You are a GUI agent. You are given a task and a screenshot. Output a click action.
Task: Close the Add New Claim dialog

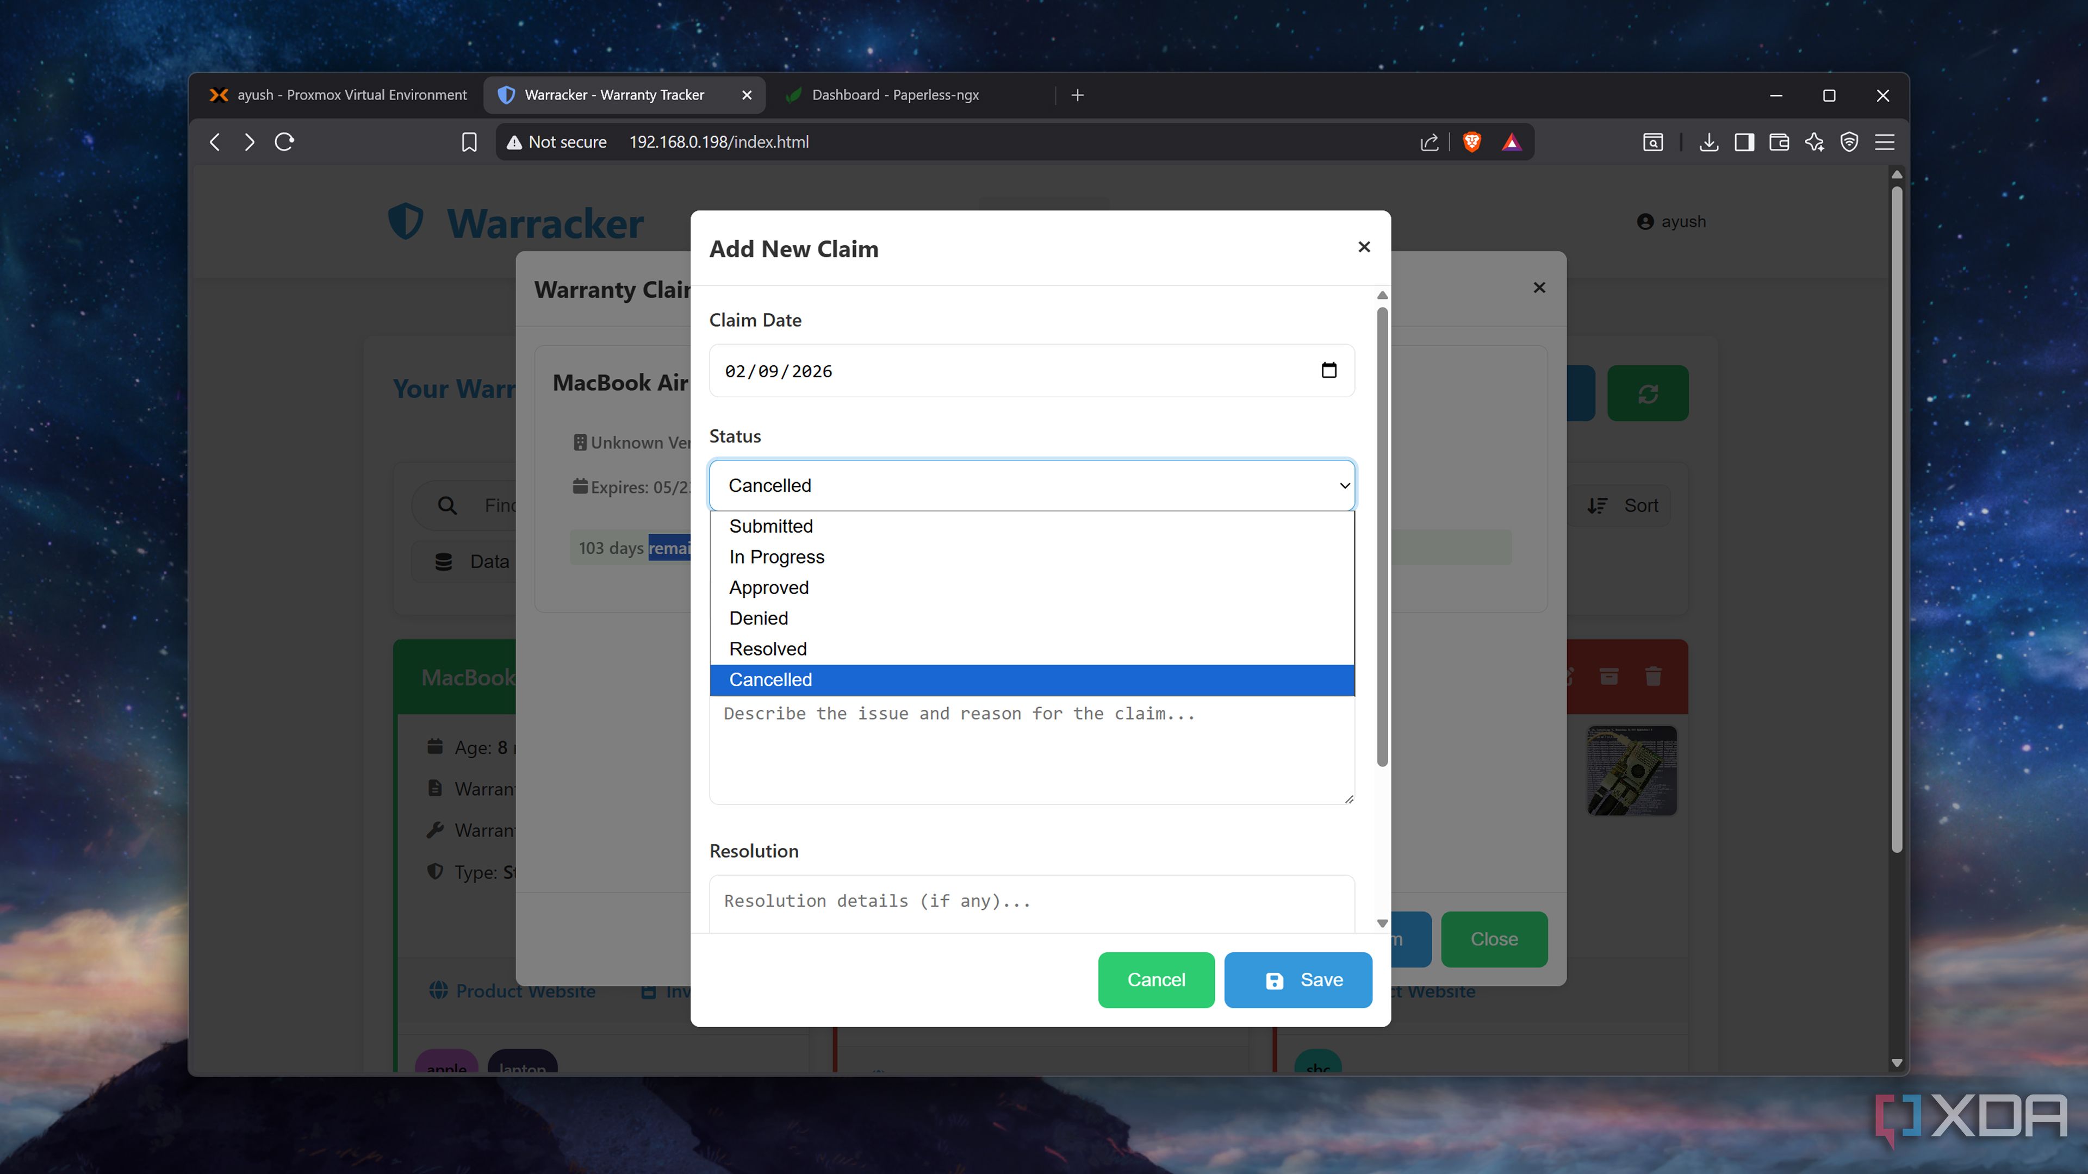tap(1364, 246)
